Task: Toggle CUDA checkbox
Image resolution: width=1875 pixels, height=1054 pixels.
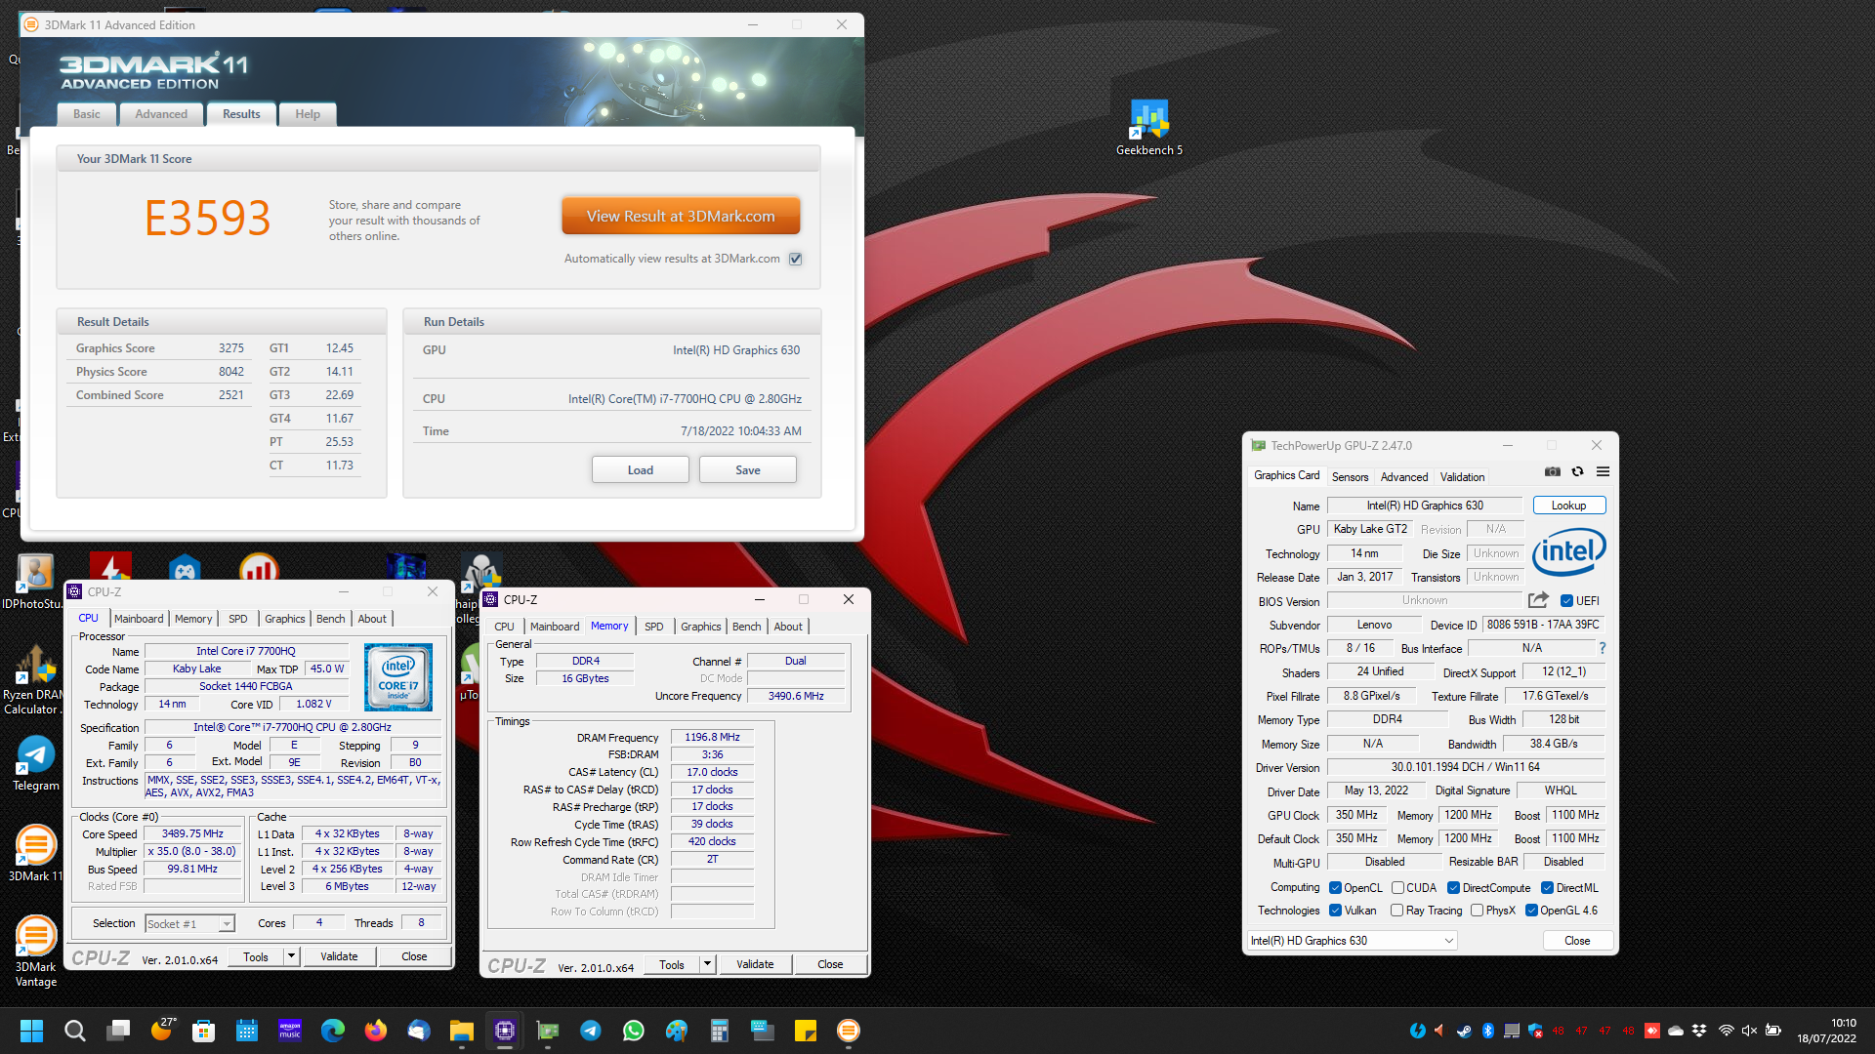Action: click(x=1398, y=888)
